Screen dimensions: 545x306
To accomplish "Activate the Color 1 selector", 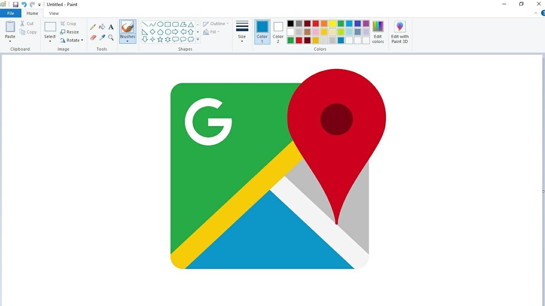I will pos(262,32).
